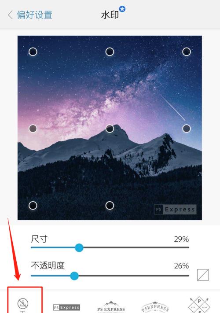This screenshot has height=313, width=220.
Task: Click the 尺寸 size slider handle
Action: point(79,248)
